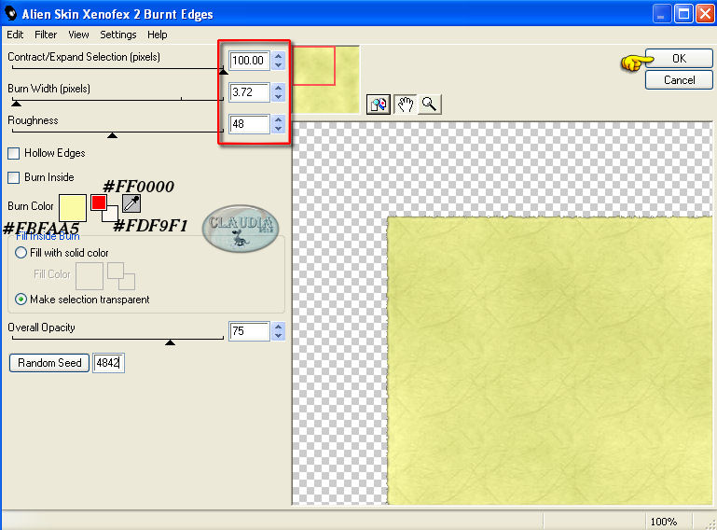717x530 pixels.
Task: Pick the eyedropper tool next to Burn Color
Action: coord(131,203)
